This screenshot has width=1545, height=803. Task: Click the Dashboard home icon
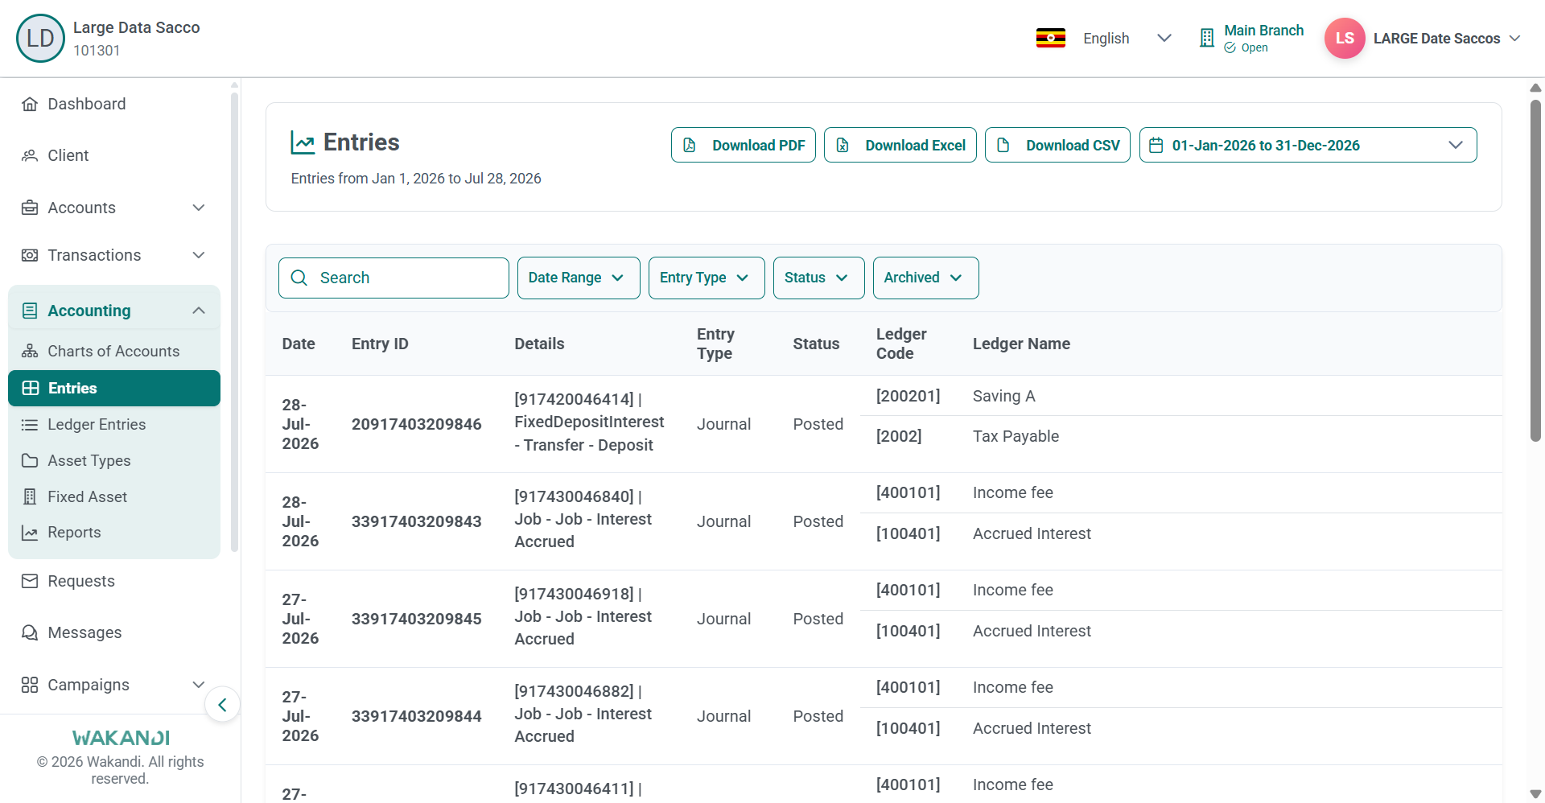30,104
